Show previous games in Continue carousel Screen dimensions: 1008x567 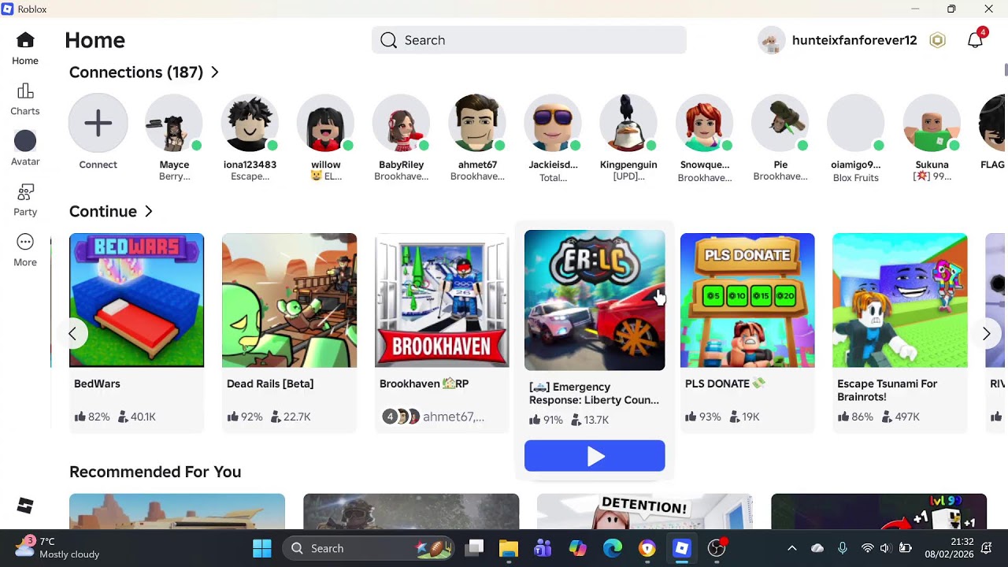tap(72, 334)
